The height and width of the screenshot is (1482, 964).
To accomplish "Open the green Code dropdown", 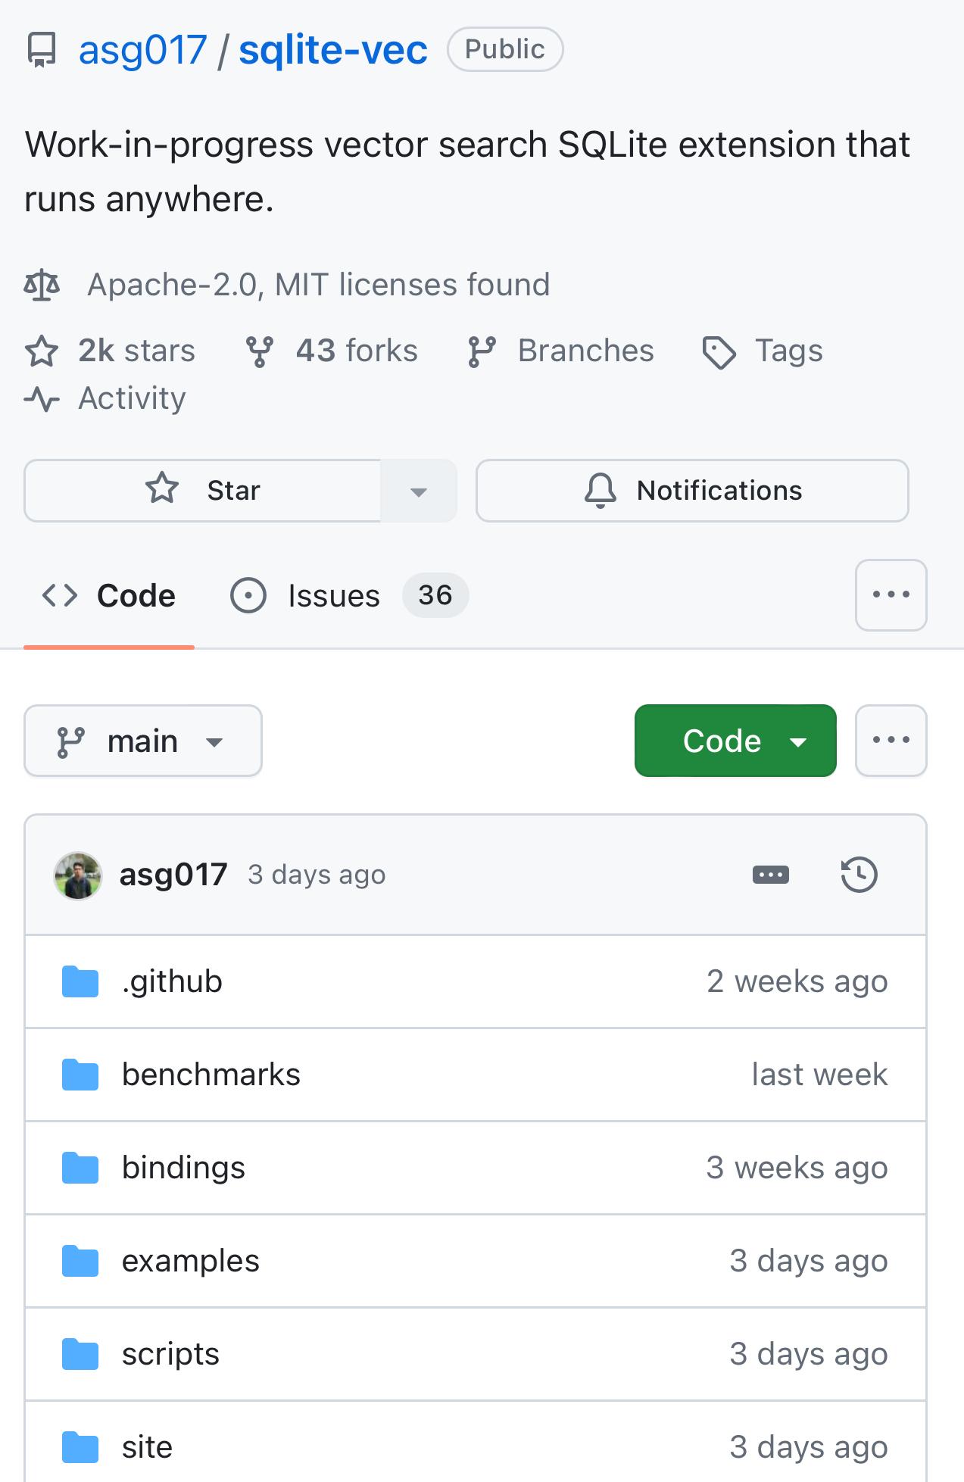I will coord(735,741).
